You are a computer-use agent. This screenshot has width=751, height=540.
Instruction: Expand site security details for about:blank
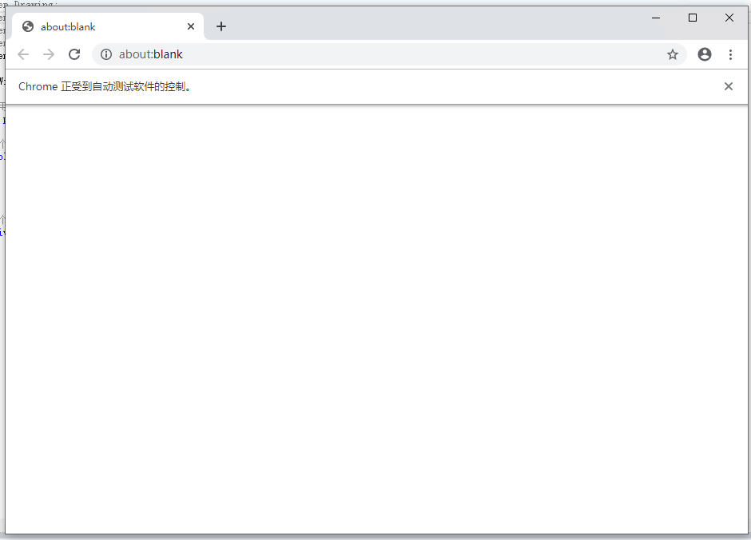(x=106, y=54)
